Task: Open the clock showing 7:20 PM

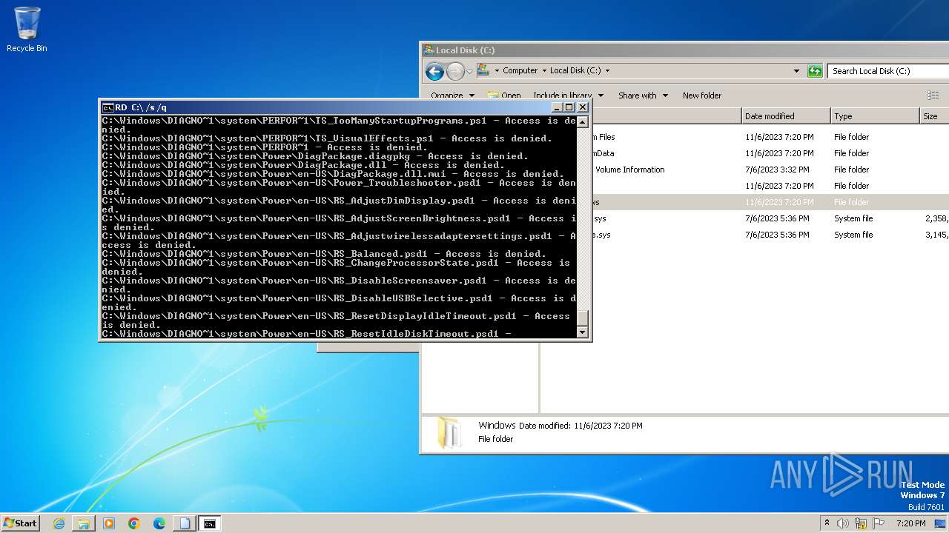Action: (910, 523)
